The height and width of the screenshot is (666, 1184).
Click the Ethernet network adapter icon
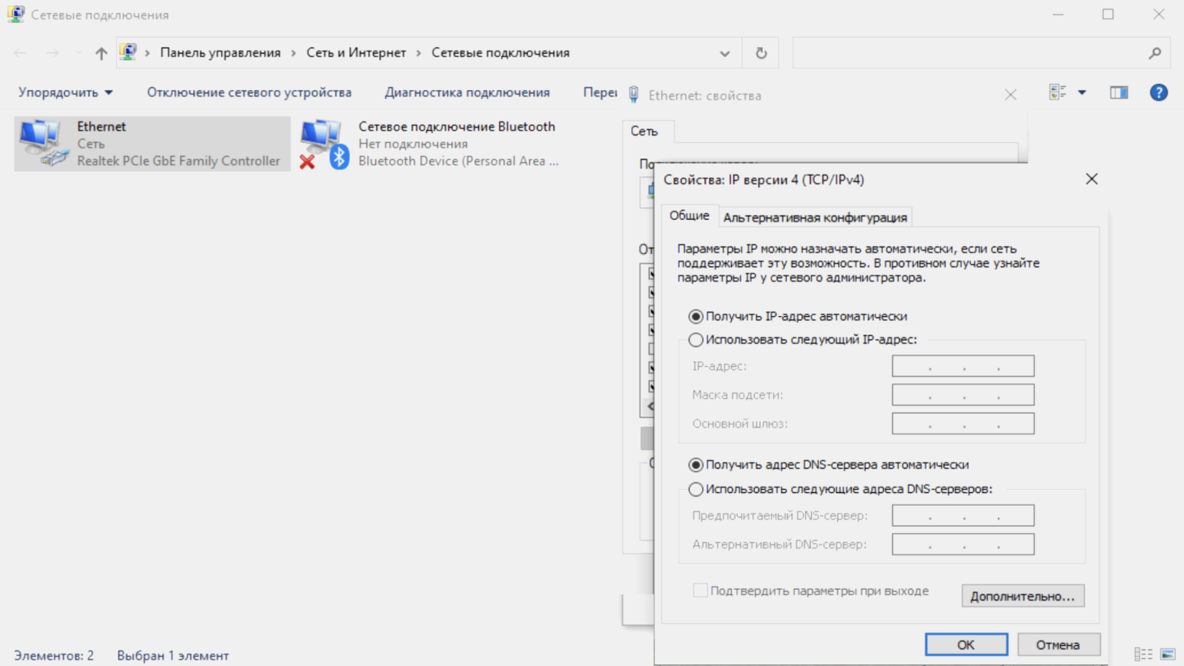coord(43,144)
